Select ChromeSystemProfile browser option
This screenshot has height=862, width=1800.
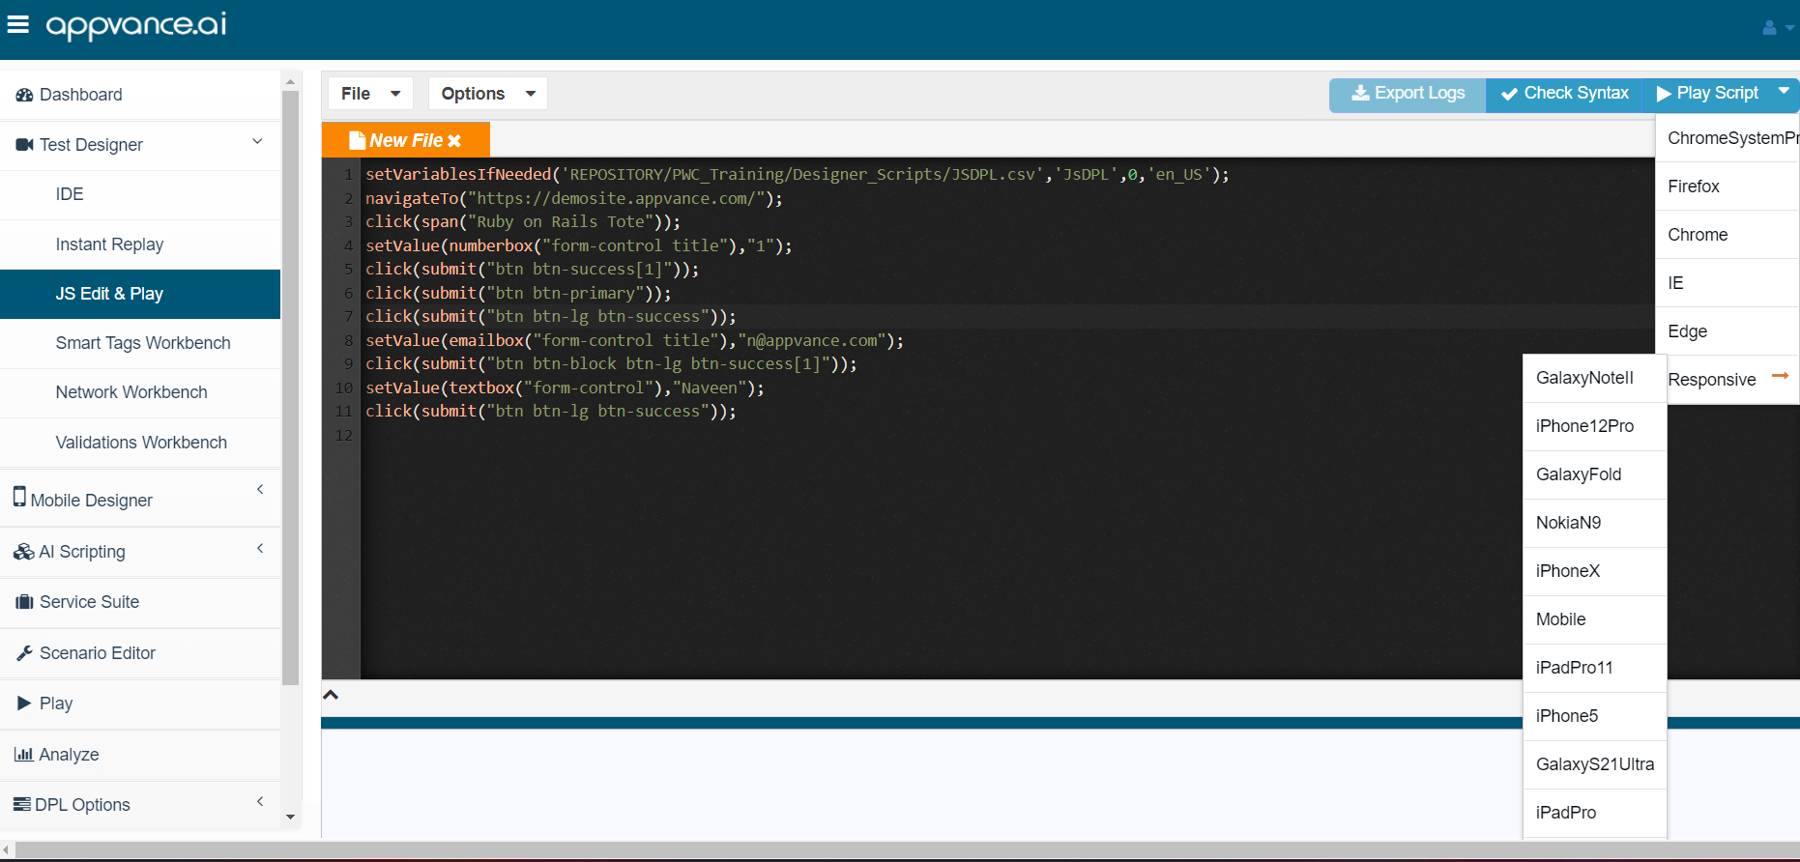(x=1727, y=138)
